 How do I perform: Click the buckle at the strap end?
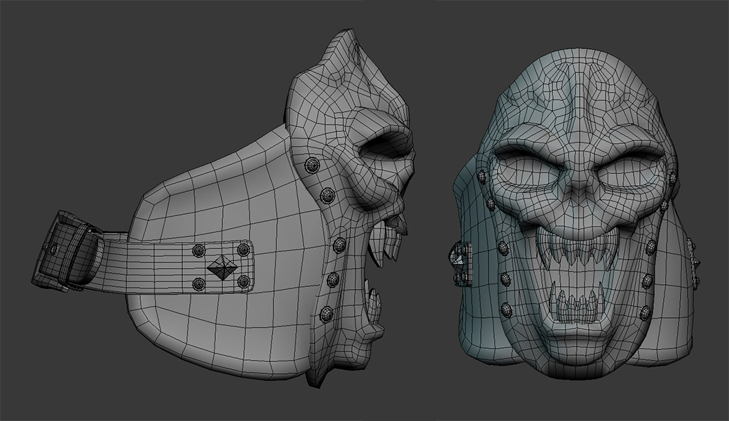tap(65, 251)
